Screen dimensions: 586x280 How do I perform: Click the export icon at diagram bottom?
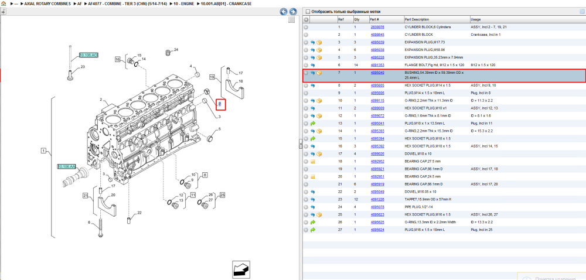pos(241,269)
